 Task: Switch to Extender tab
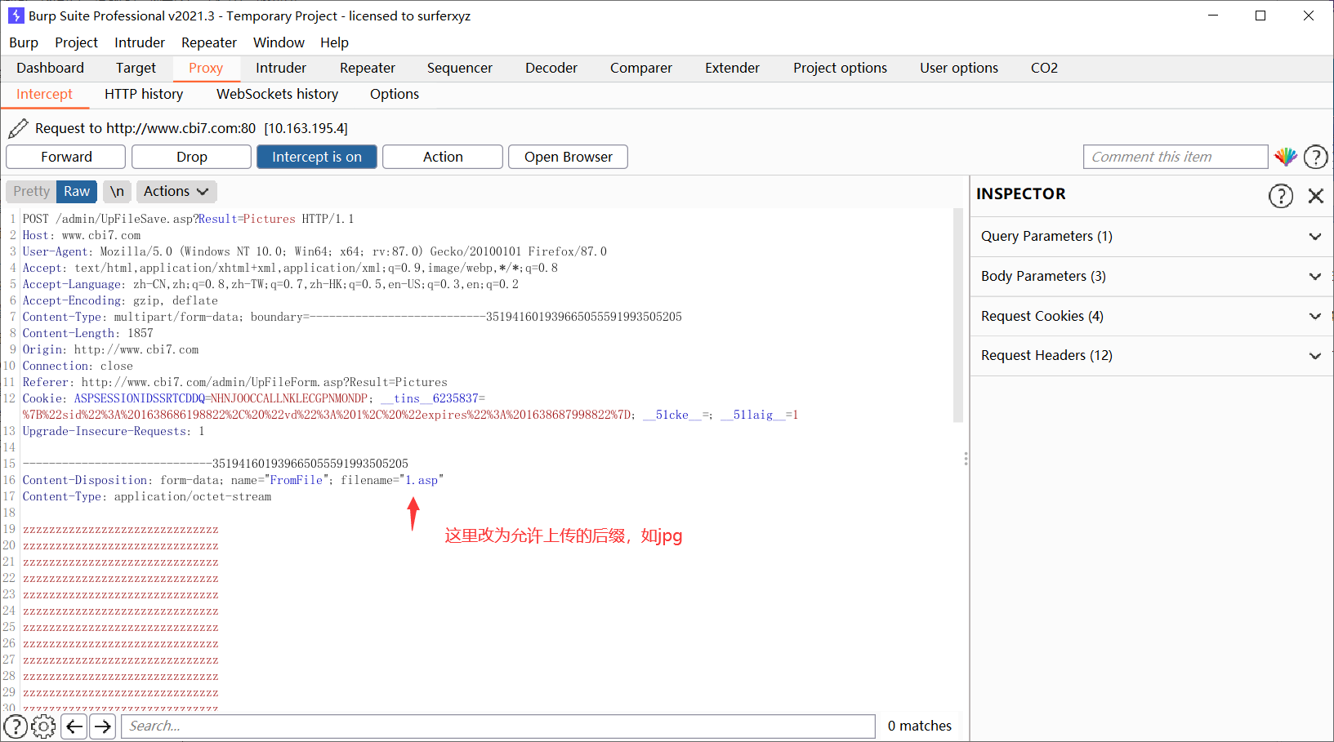click(x=733, y=68)
